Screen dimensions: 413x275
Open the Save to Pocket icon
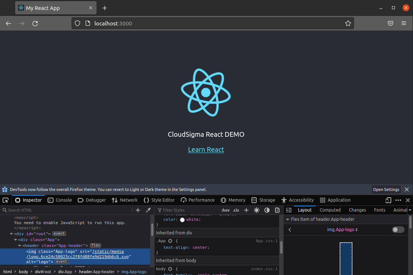pos(391,24)
